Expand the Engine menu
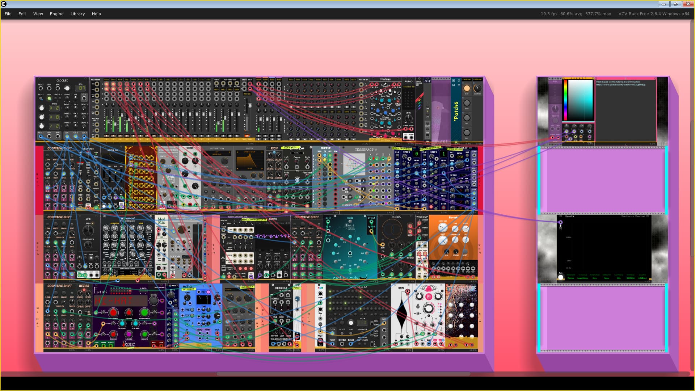 click(x=56, y=14)
